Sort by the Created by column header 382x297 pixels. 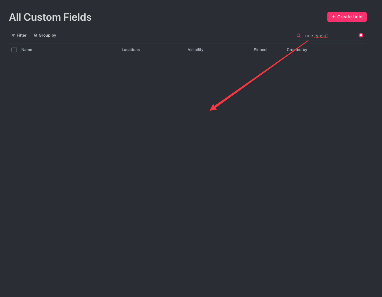pos(297,50)
